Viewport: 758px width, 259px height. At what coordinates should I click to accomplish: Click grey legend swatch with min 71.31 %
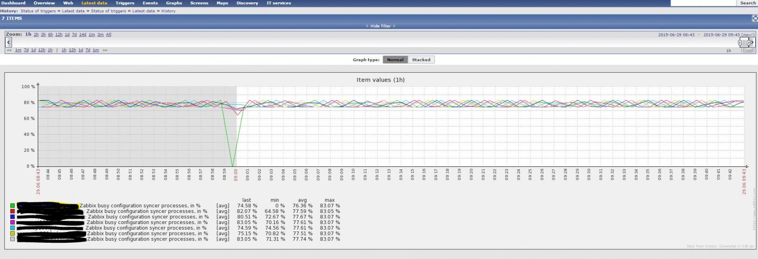(12, 239)
